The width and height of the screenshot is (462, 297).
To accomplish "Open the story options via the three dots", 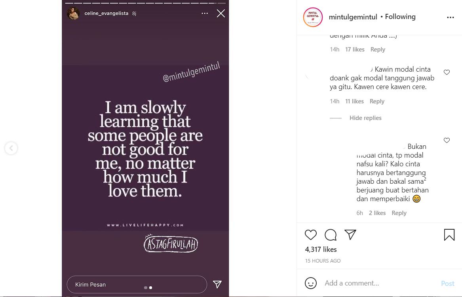I will (204, 13).
